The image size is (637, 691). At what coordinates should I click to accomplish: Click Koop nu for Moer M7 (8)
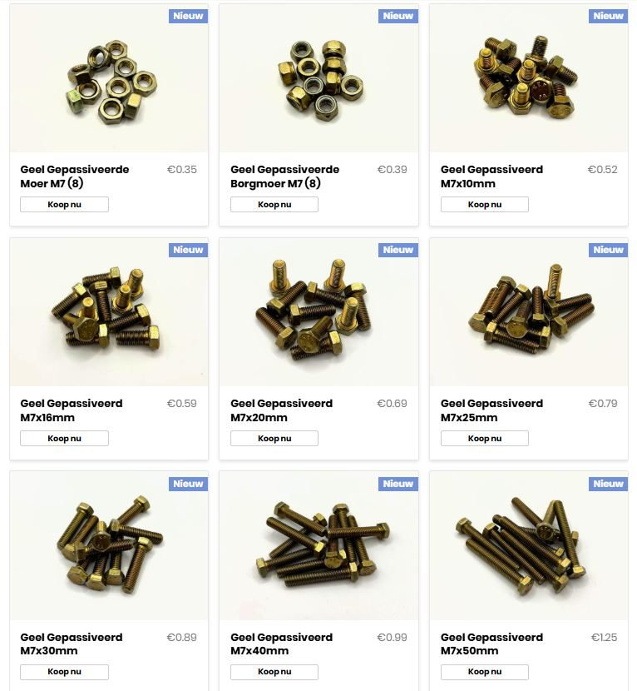click(x=64, y=205)
